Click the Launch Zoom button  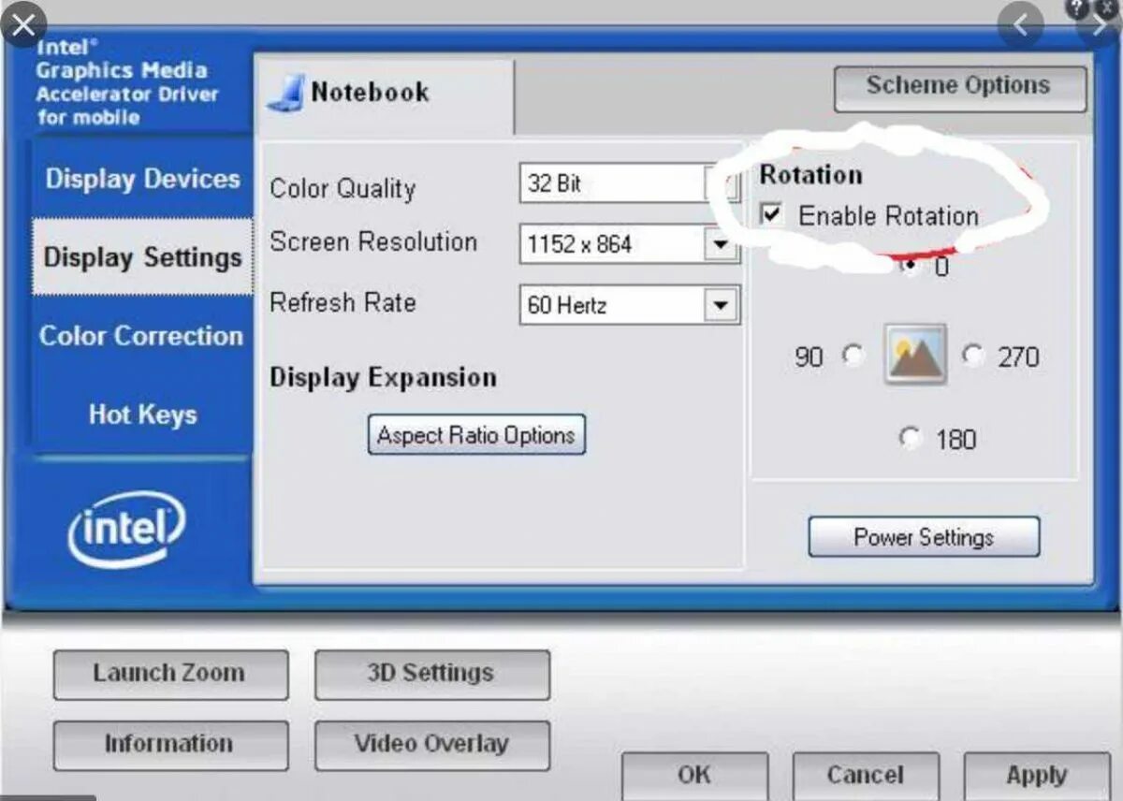pos(170,675)
